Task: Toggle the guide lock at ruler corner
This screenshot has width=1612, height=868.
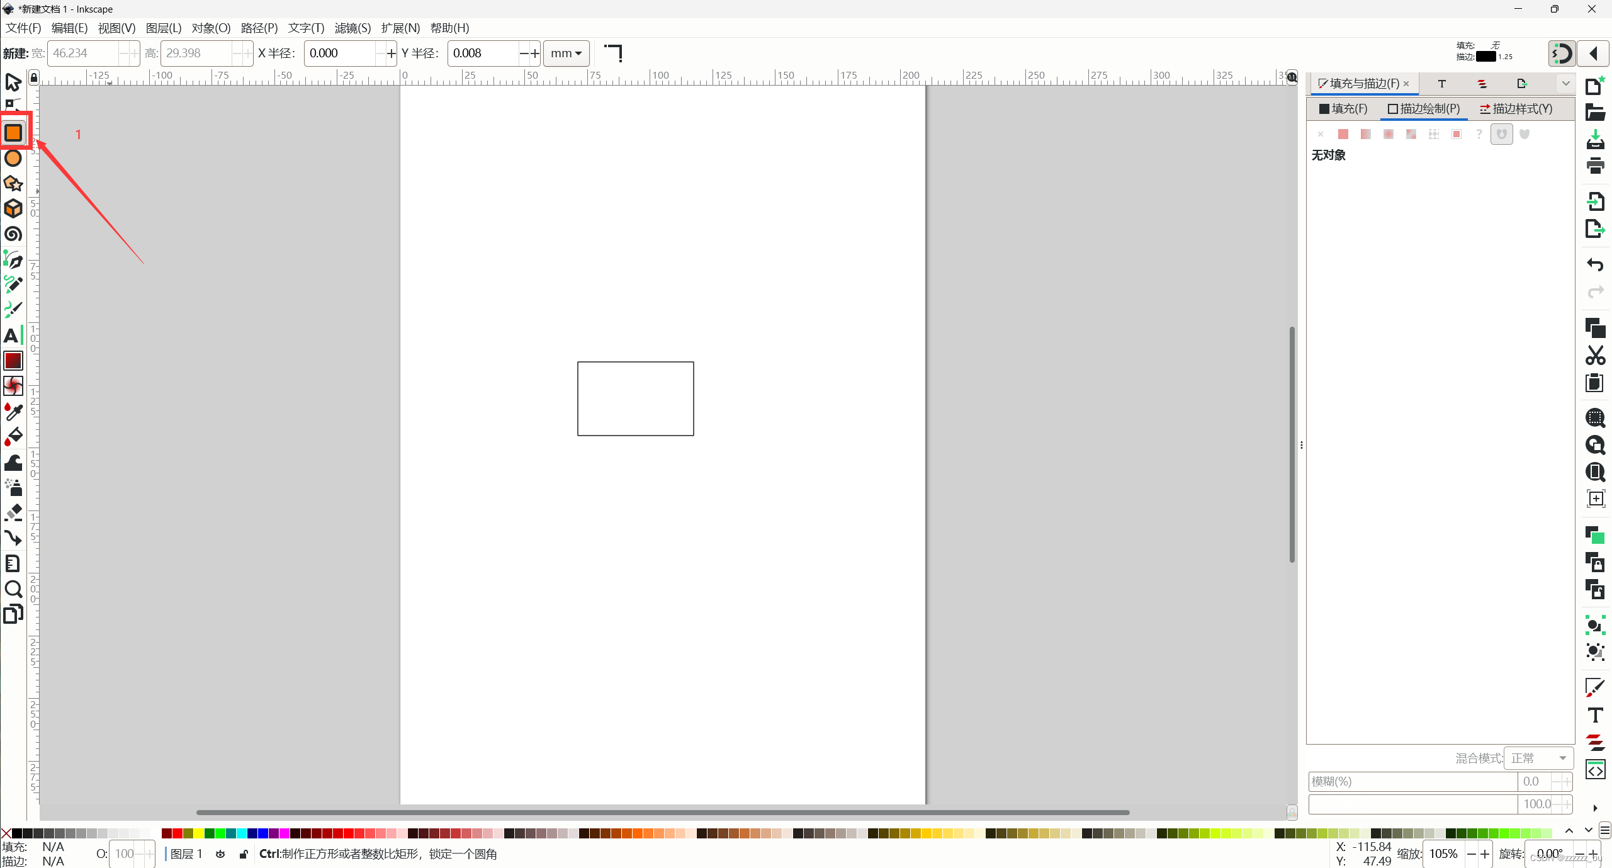Action: [x=34, y=77]
